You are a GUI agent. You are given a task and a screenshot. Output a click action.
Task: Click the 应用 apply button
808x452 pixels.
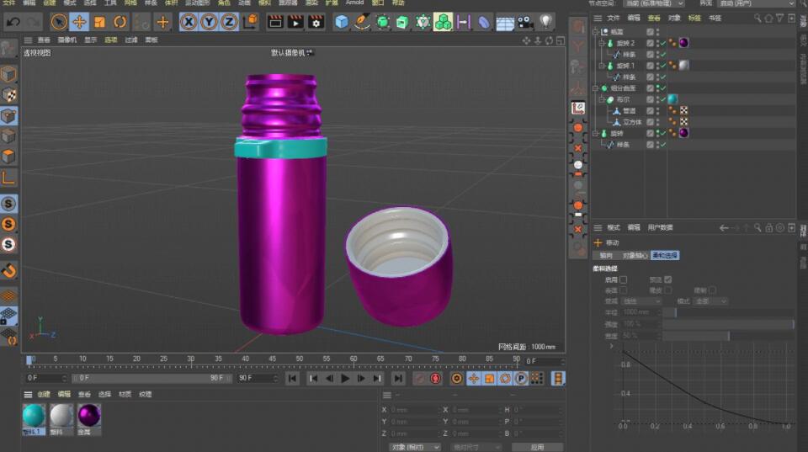[x=537, y=447]
